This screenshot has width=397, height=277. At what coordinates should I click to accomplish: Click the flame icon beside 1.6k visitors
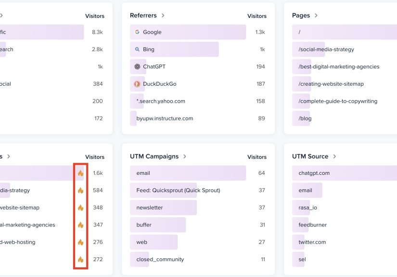click(80, 173)
